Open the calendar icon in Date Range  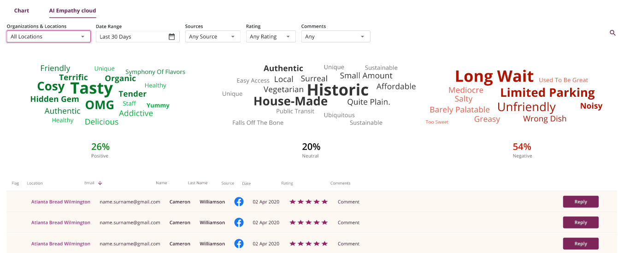tap(171, 37)
